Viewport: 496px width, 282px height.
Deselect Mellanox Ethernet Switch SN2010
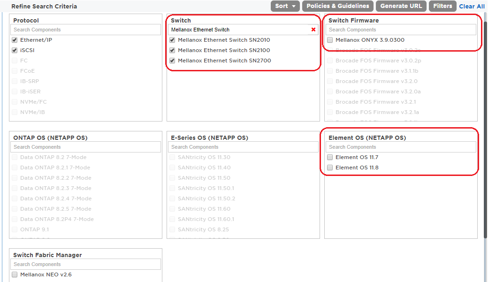point(172,40)
